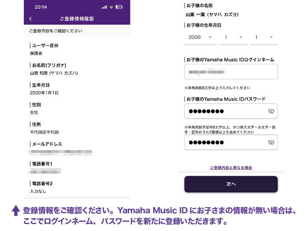Tap the signal strength icon in status bar

click(x=104, y=7)
